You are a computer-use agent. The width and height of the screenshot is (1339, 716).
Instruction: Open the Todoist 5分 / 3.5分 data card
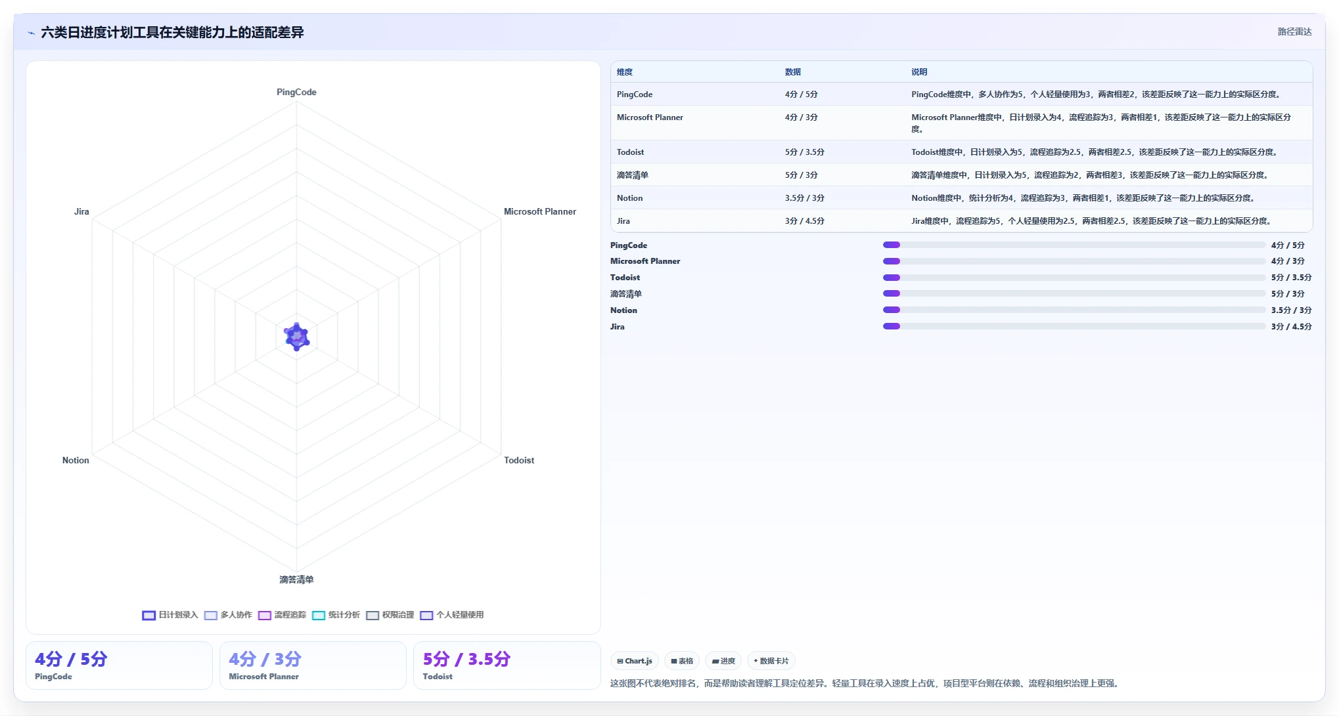pyautogui.click(x=507, y=665)
